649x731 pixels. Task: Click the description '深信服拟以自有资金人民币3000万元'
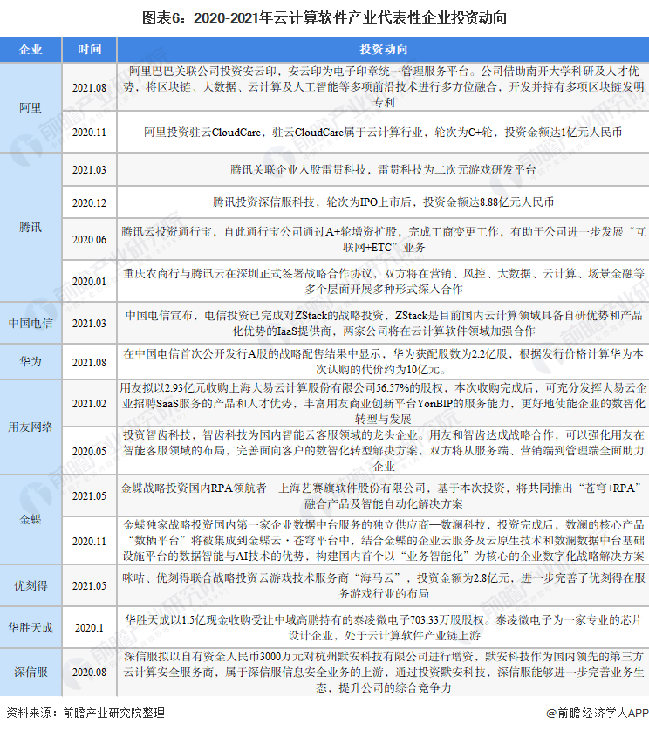point(384,672)
